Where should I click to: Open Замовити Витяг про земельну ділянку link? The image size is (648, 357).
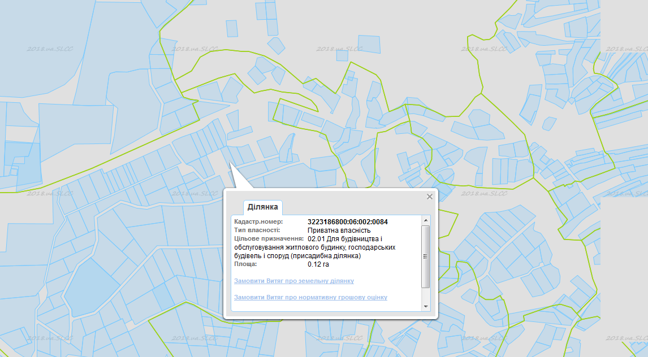coord(294,281)
